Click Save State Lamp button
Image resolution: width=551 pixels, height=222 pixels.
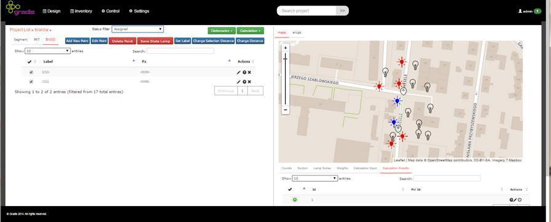[x=155, y=41]
